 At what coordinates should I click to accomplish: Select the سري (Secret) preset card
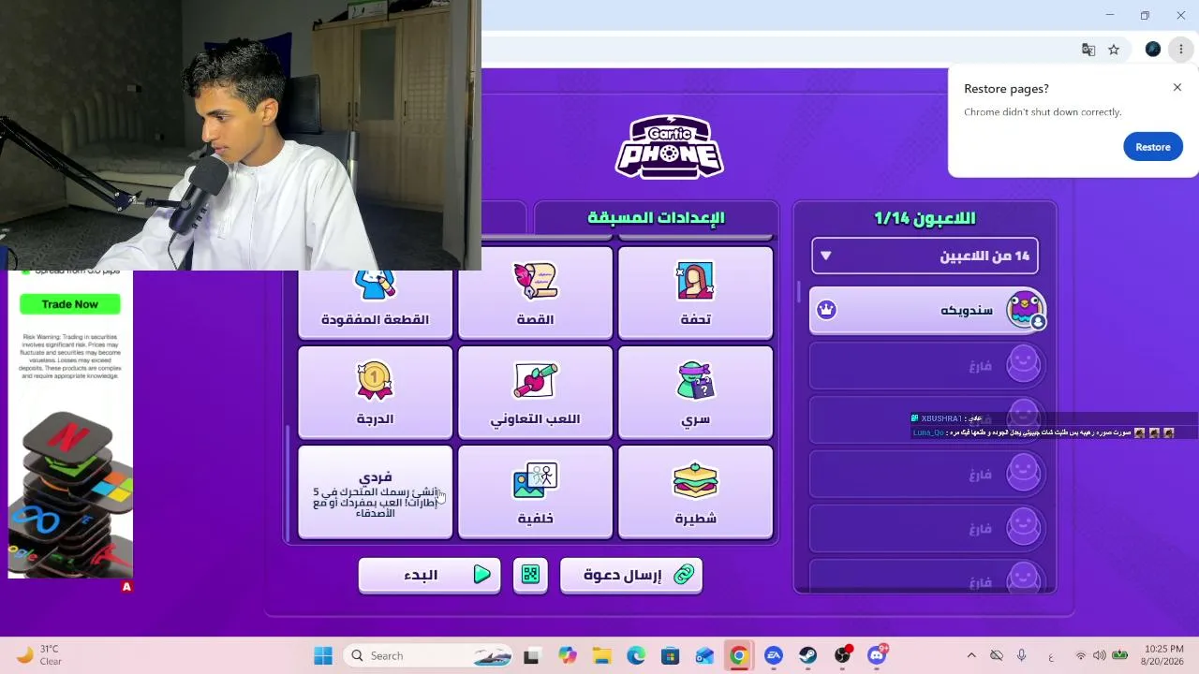pyautogui.click(x=695, y=392)
